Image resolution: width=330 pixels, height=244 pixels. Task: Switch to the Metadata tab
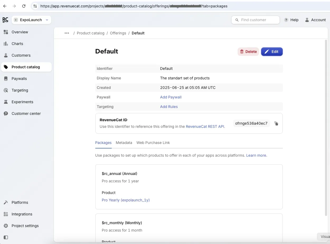pyautogui.click(x=124, y=143)
